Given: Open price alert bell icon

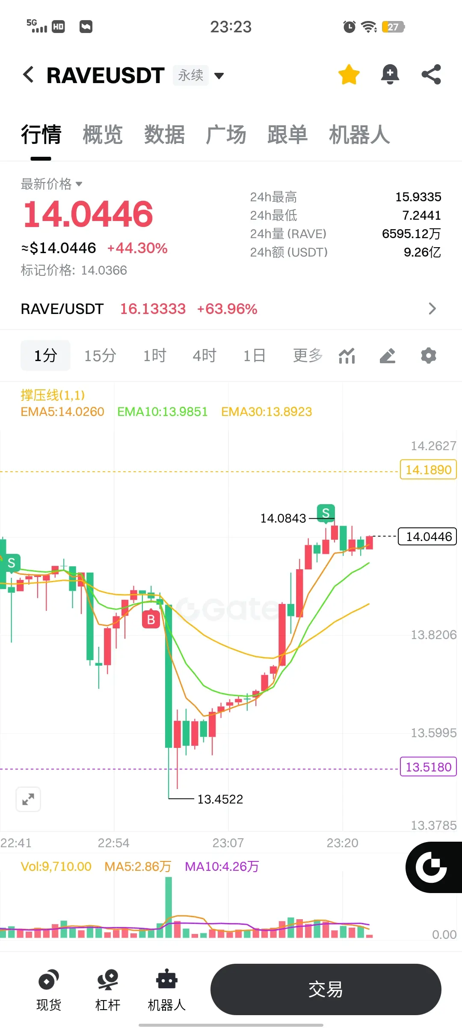Looking at the screenshot, I should click(x=390, y=75).
